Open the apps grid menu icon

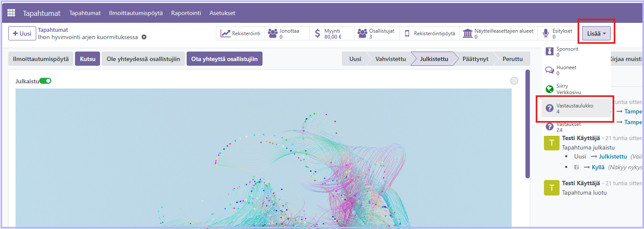[x=11, y=13]
